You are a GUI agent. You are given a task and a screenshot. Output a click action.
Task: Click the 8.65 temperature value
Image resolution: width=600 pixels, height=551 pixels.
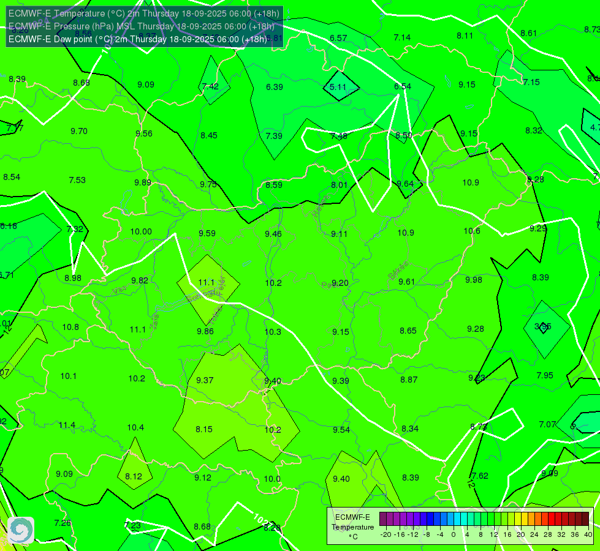click(408, 331)
